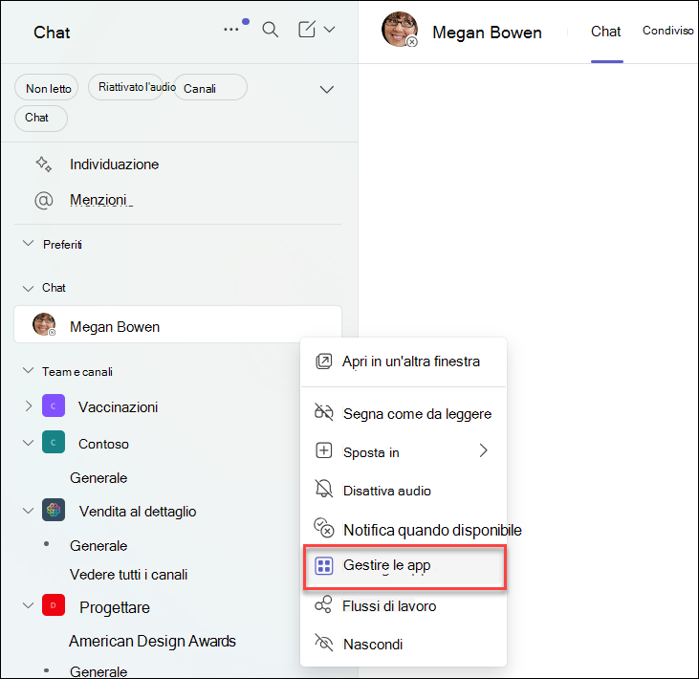Open Generale channel under Vendita al dettaglio
699x679 pixels.
click(x=98, y=546)
